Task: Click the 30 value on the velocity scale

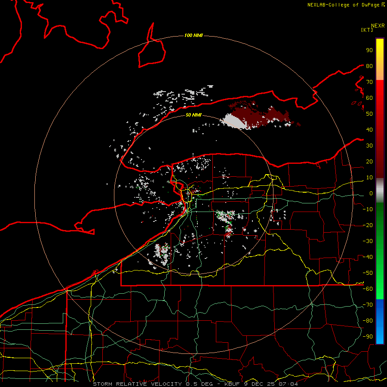Action: coord(369,146)
